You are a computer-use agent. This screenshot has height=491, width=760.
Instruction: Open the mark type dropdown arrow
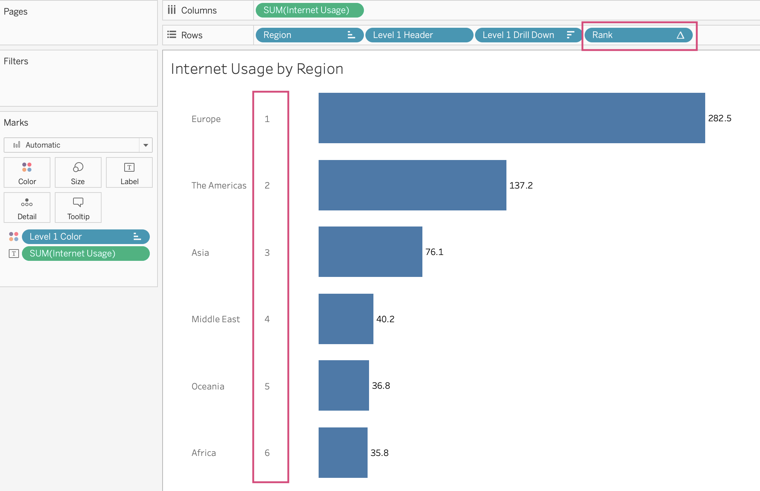coord(146,145)
